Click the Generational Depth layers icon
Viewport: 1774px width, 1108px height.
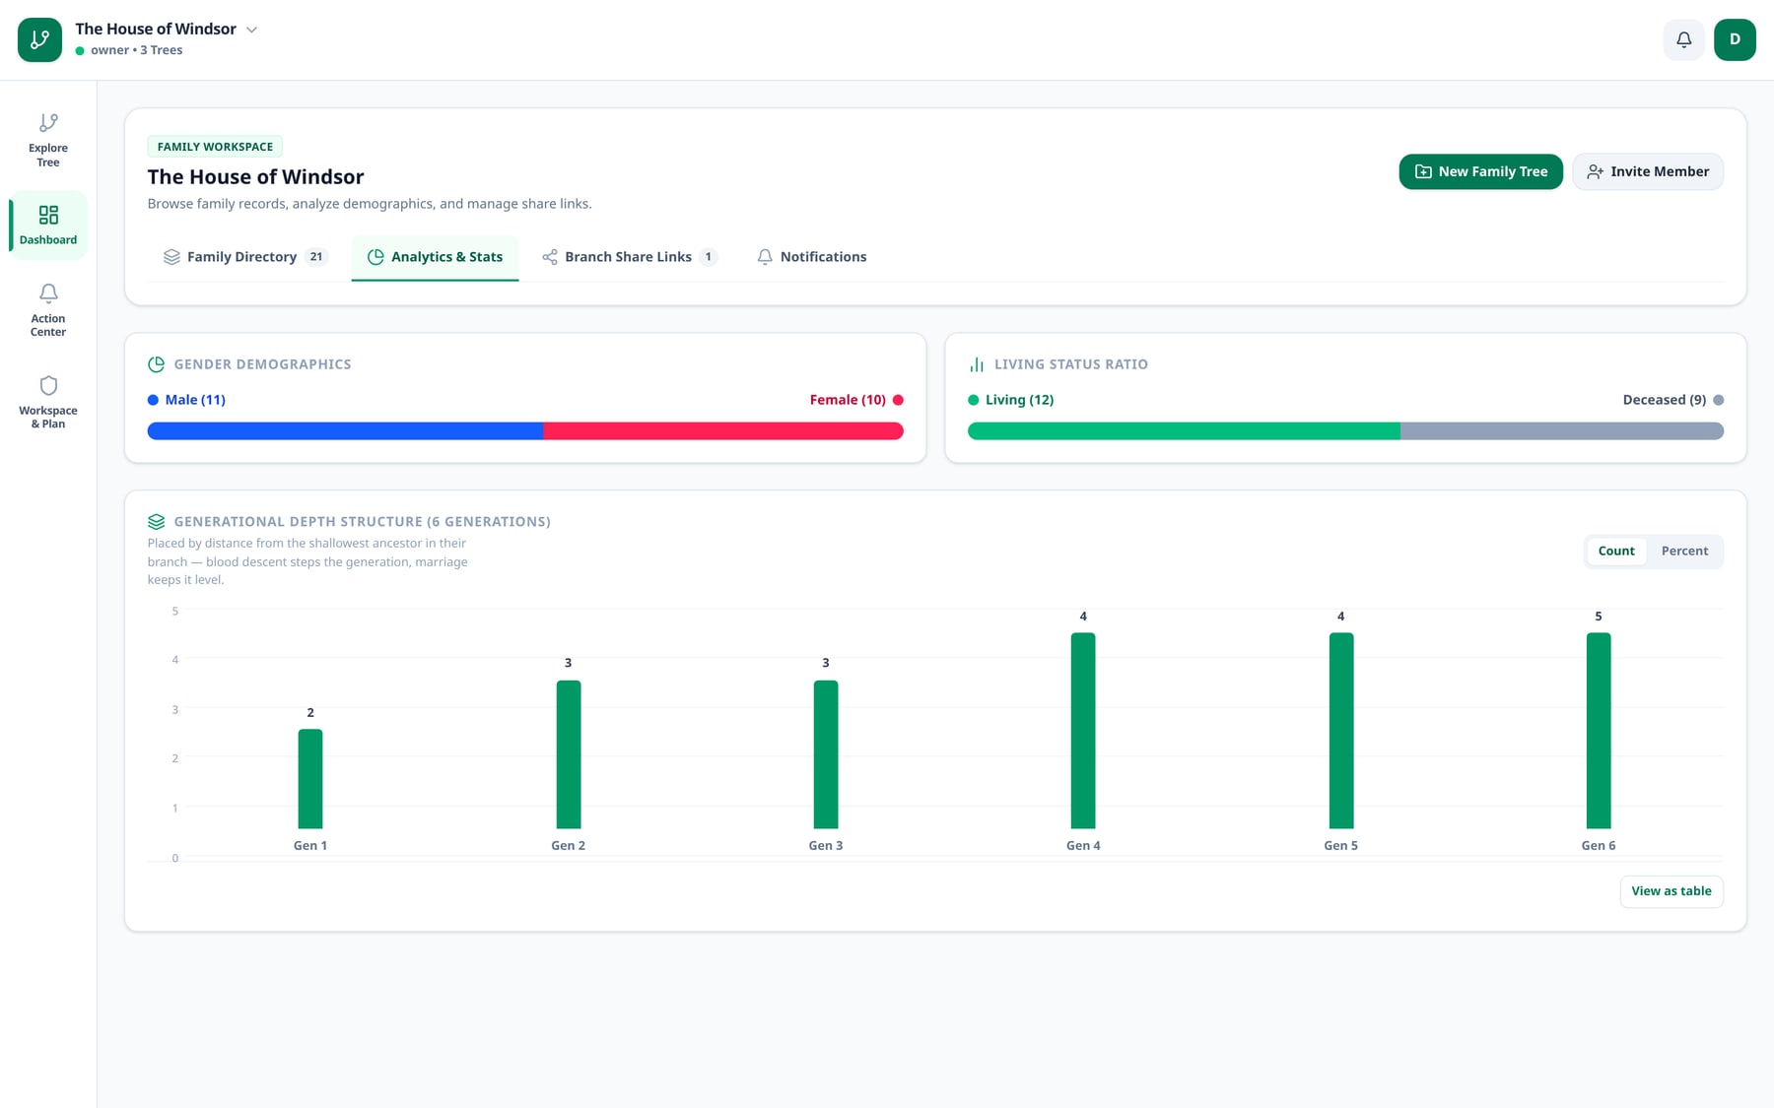156,522
